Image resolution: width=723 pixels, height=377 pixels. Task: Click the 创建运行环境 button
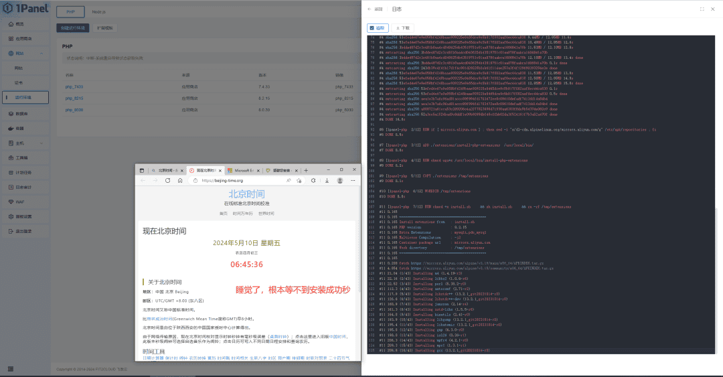74,28
